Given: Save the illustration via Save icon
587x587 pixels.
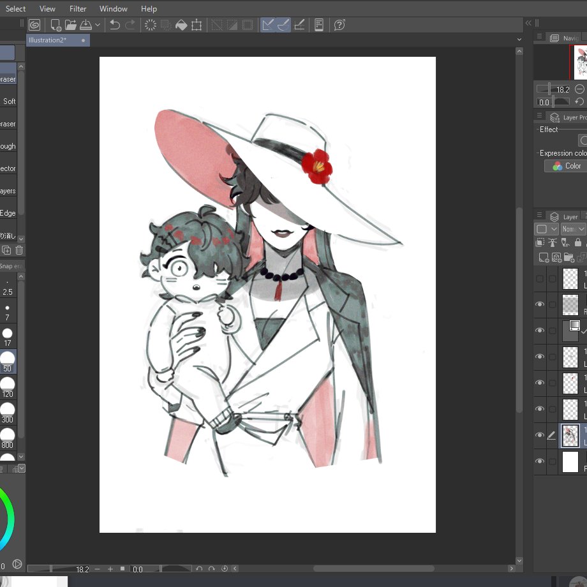Looking at the screenshot, I should [x=85, y=25].
